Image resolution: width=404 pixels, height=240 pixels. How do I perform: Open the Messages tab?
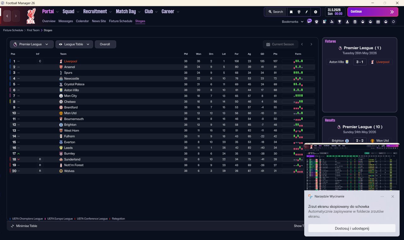pos(66,21)
